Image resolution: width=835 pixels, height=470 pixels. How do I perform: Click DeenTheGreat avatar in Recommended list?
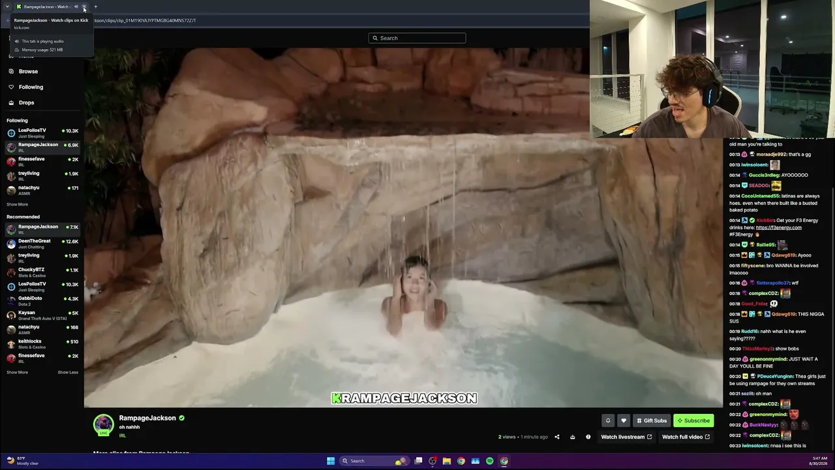point(11,243)
